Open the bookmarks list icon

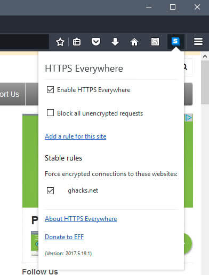(x=77, y=42)
